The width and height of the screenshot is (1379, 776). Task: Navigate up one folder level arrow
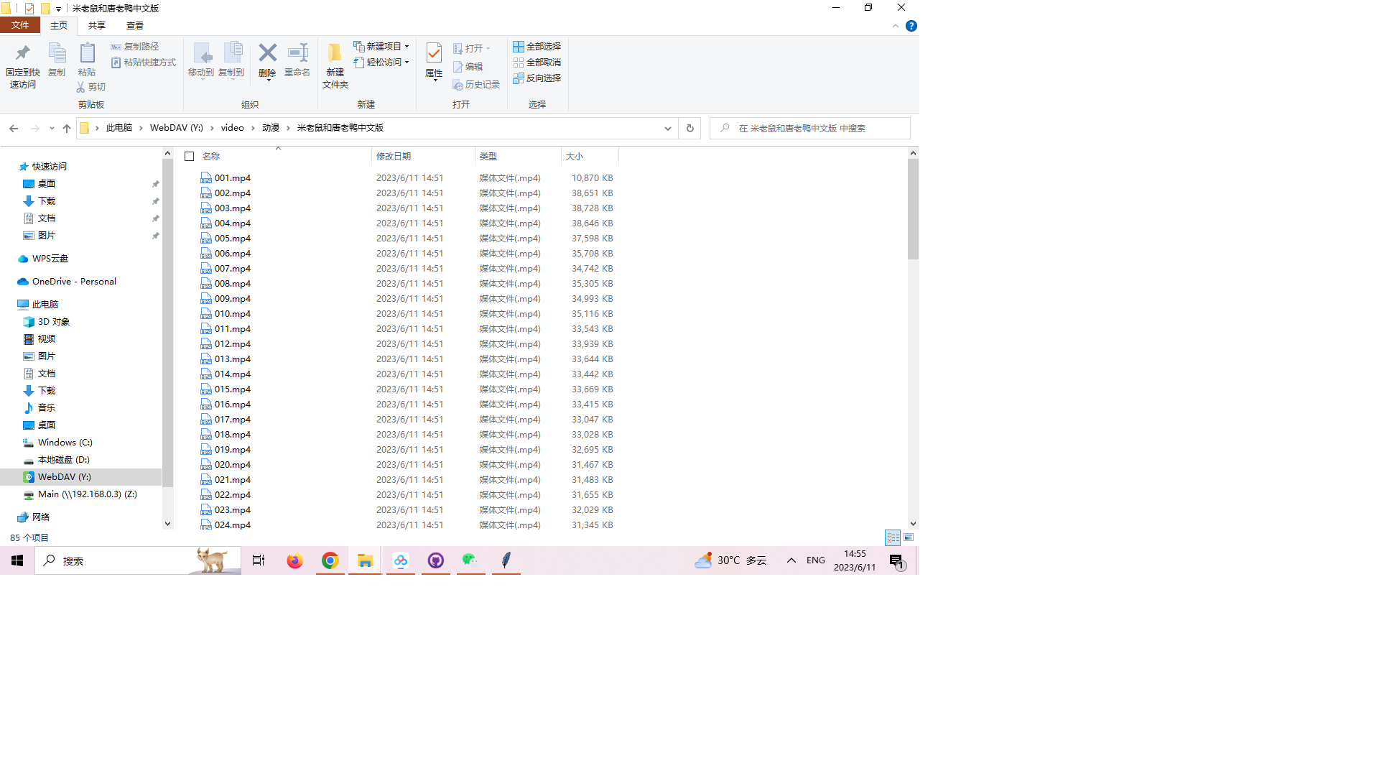click(67, 128)
